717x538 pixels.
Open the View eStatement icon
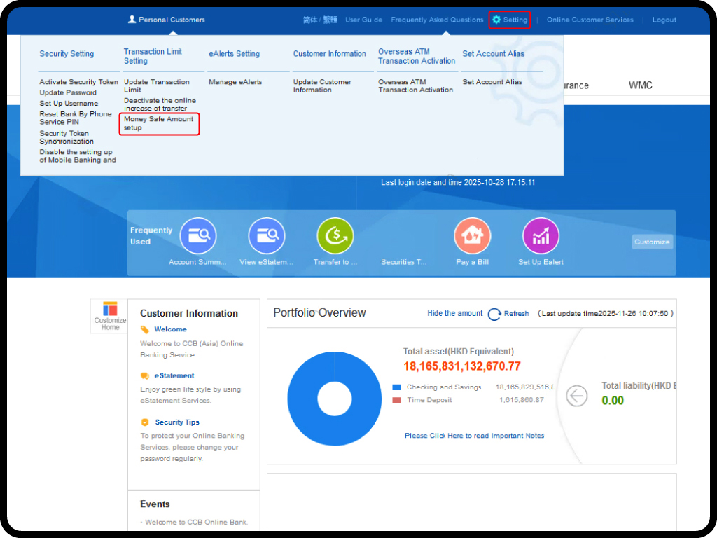pyautogui.click(x=267, y=236)
